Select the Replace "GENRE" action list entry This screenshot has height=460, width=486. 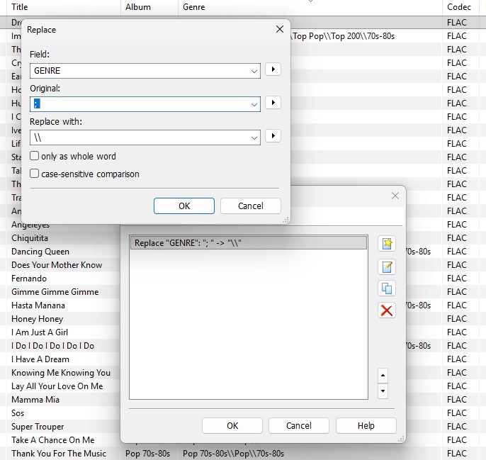(x=248, y=243)
